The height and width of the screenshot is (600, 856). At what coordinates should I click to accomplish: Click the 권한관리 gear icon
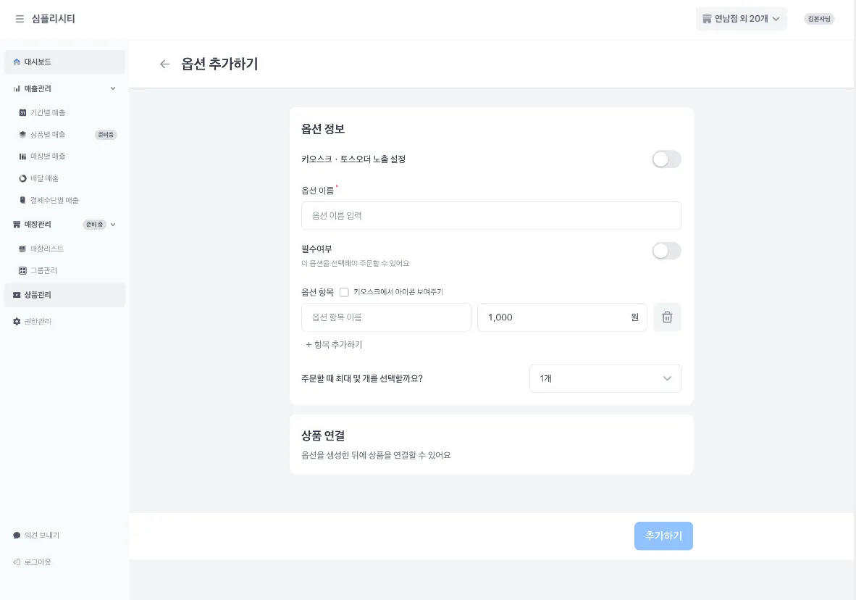click(17, 321)
